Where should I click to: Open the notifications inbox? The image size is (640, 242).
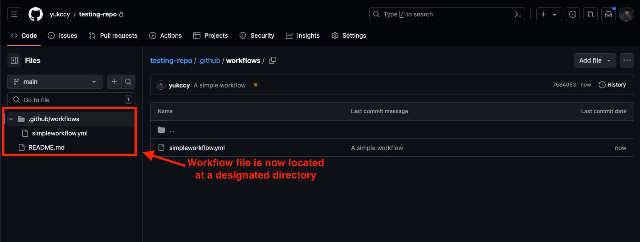608,14
